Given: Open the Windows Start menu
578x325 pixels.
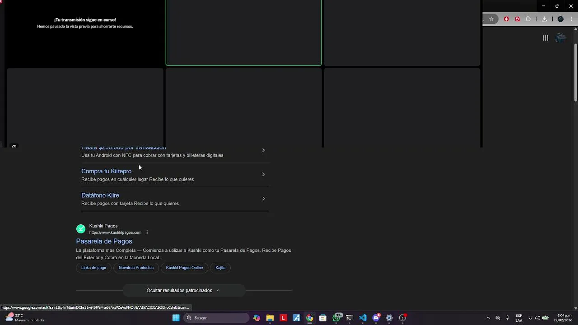Looking at the screenshot, I should [x=176, y=318].
